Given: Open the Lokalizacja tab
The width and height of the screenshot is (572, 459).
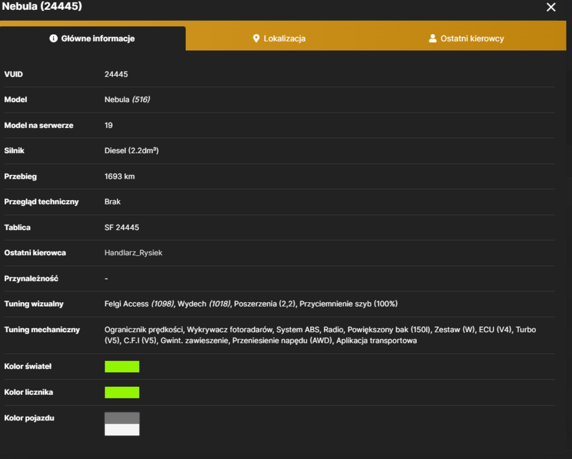Looking at the screenshot, I should click(279, 39).
